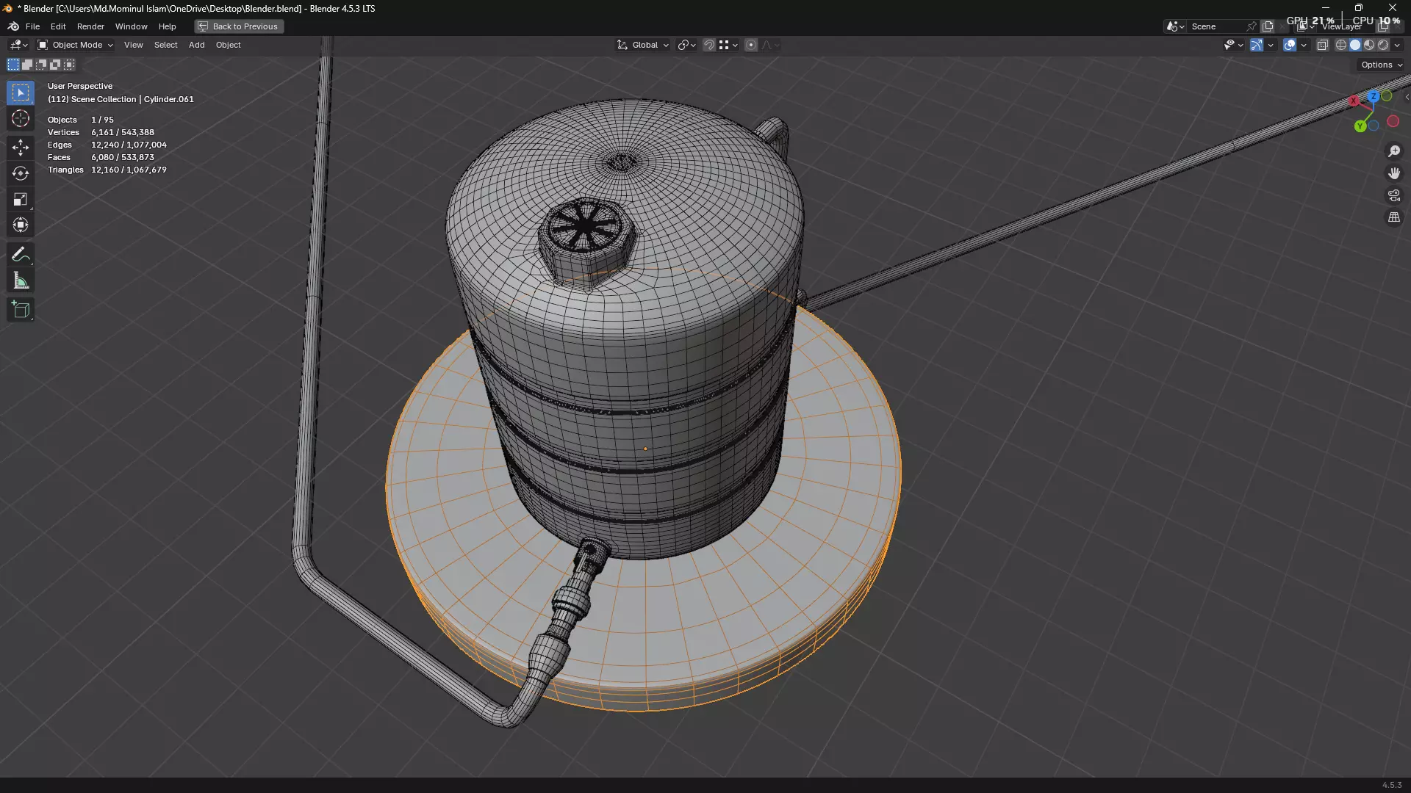Select the Annotate pencil tool
1411x793 pixels.
pyautogui.click(x=21, y=255)
